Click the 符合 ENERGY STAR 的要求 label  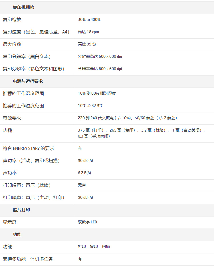click(x=29, y=148)
